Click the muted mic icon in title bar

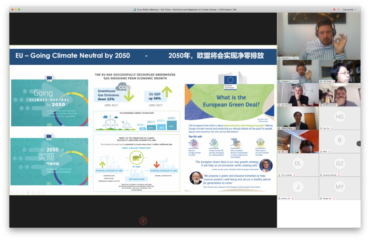pyautogui.click(x=338, y=9)
